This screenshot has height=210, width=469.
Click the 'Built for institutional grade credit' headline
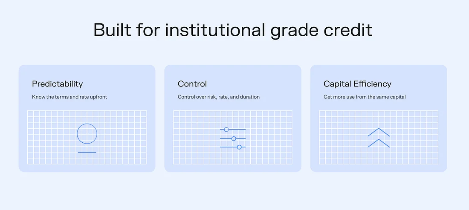(x=233, y=30)
